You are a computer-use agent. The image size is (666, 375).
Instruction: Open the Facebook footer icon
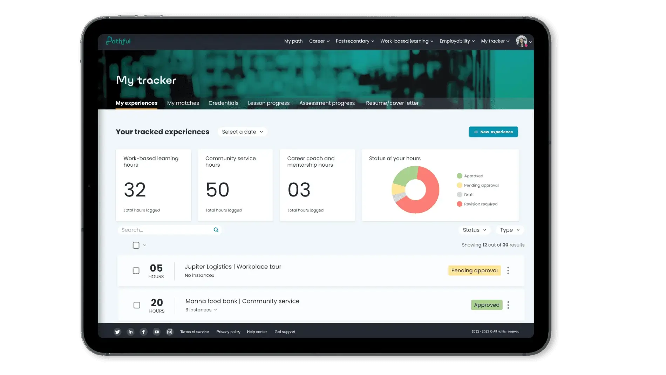click(143, 332)
